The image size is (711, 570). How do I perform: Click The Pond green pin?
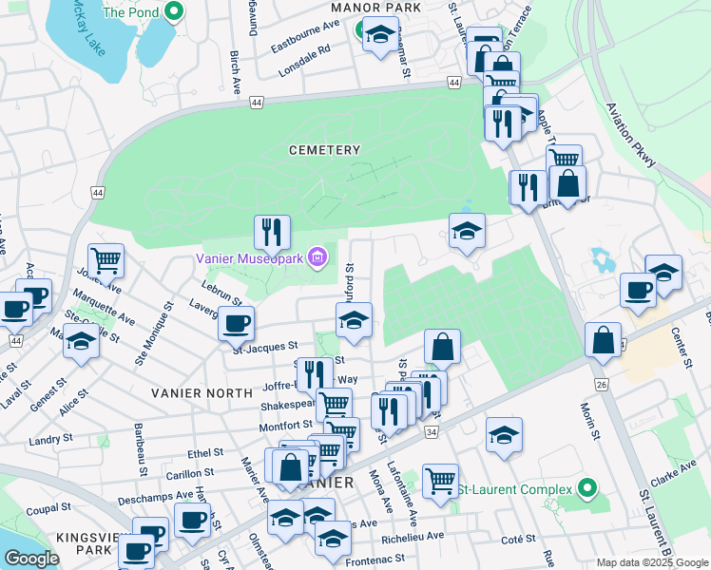tap(173, 11)
